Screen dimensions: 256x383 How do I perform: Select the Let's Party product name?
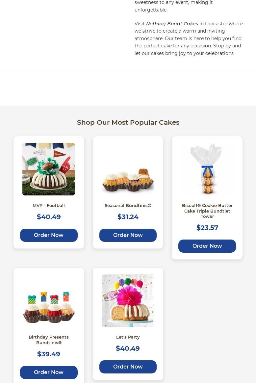128,337
